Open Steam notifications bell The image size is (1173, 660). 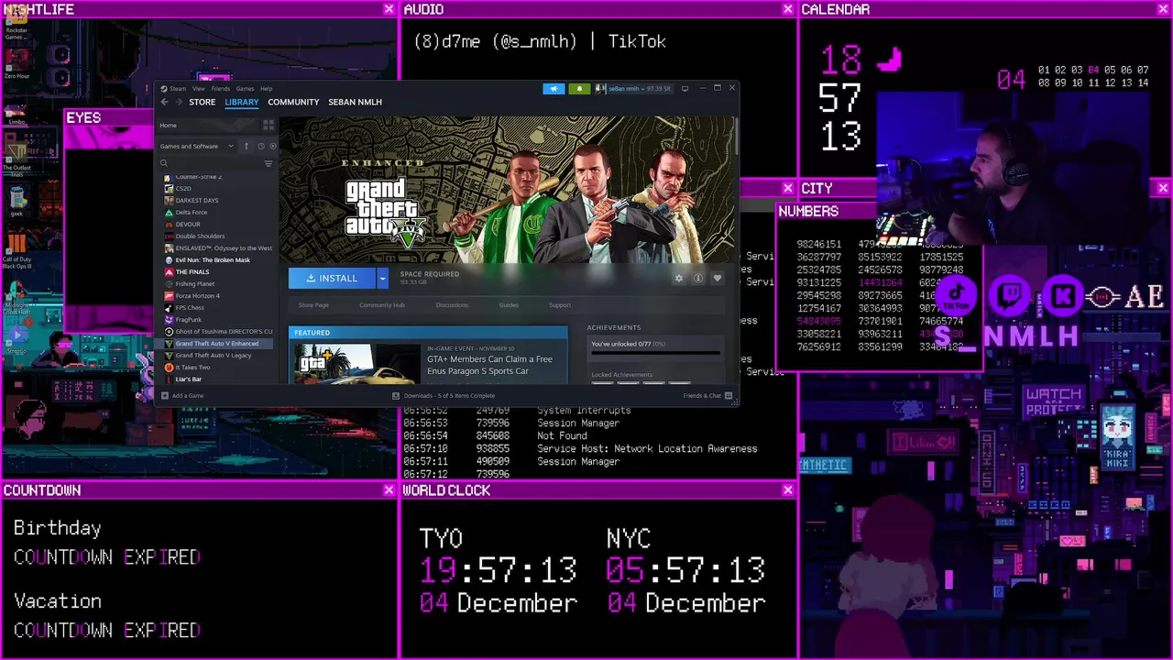pos(579,89)
